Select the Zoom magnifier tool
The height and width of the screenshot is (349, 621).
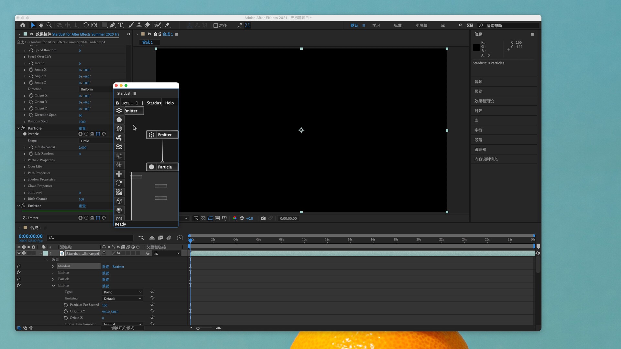[x=49, y=25]
